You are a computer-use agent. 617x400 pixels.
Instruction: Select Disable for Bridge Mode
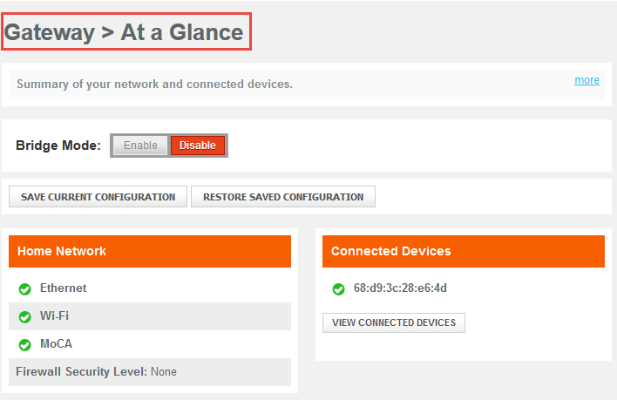pyautogui.click(x=198, y=146)
